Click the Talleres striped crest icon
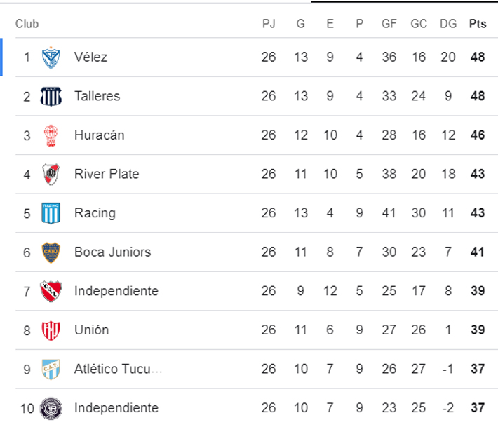Viewport: 498px width, 427px height. (51, 96)
